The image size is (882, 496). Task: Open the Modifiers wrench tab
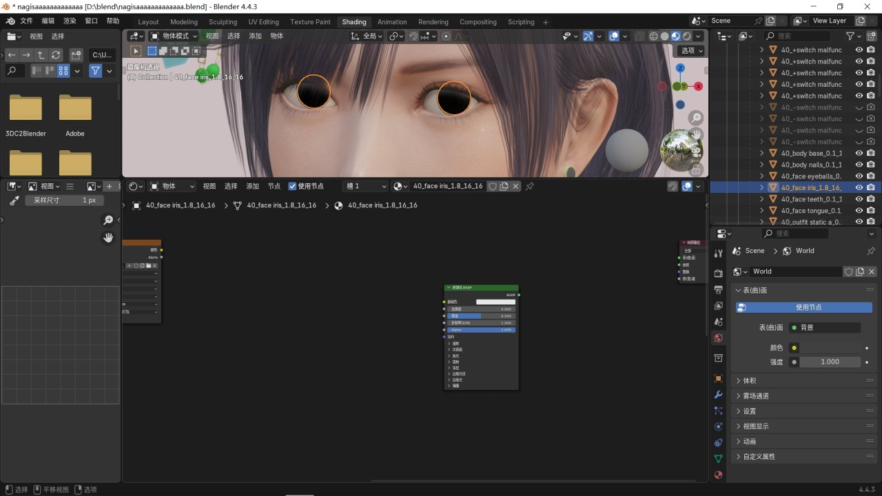point(719,395)
